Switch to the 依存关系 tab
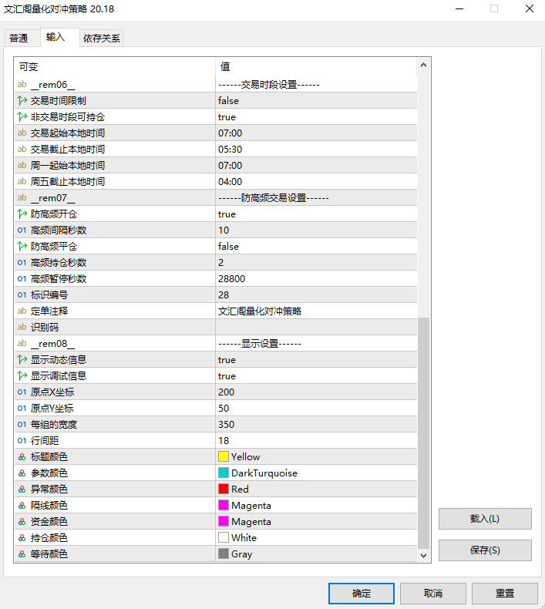Viewport: 545px width, 609px height. click(x=102, y=38)
